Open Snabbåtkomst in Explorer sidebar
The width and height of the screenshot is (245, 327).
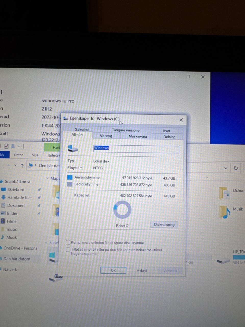(18, 182)
